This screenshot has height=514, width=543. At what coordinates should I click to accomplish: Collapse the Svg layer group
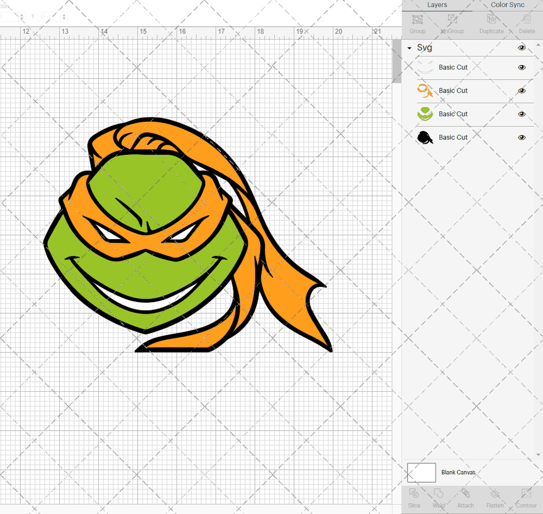(x=408, y=48)
